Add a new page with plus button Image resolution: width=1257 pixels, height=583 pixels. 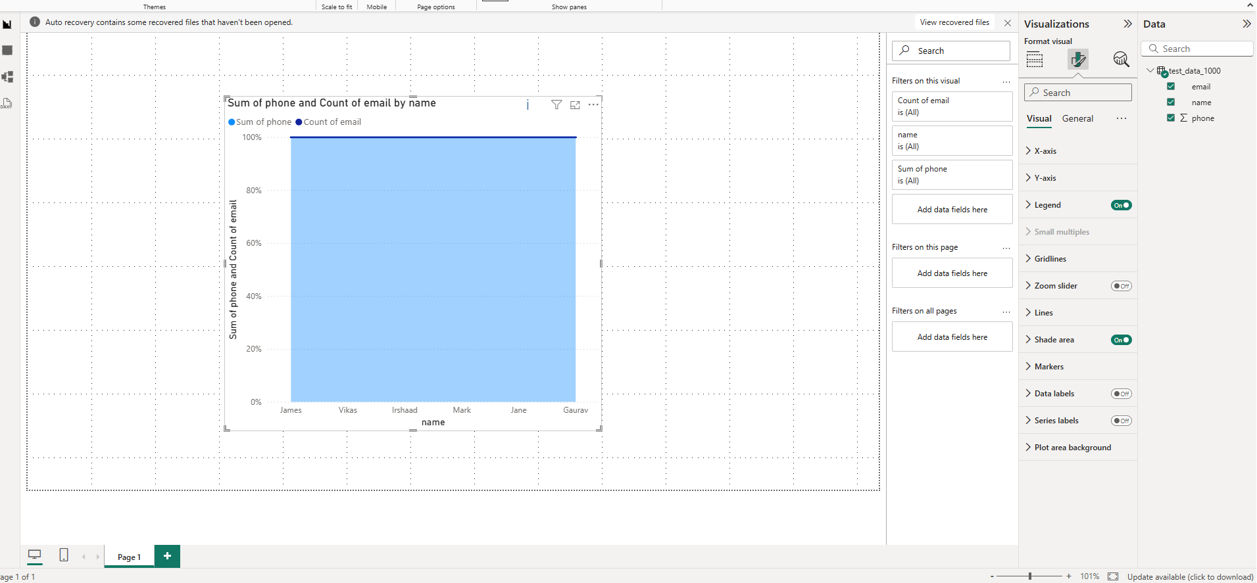(x=167, y=556)
